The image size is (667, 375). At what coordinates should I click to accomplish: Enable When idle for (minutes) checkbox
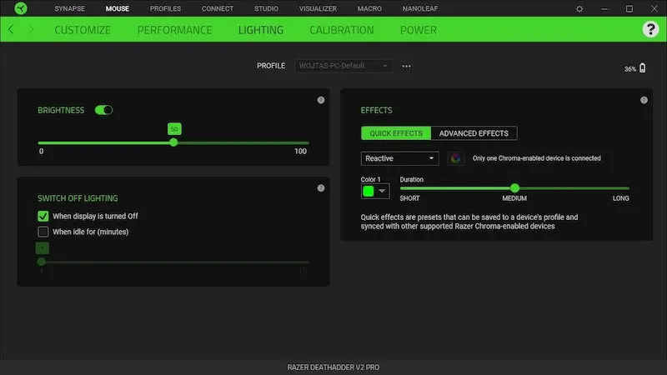point(43,232)
